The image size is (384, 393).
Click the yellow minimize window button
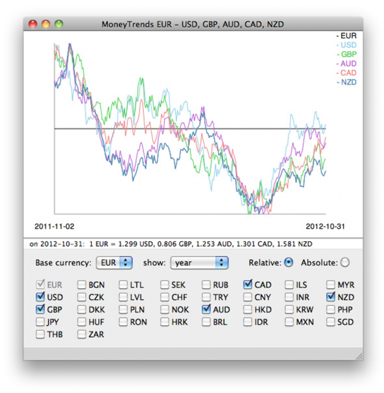coord(46,24)
